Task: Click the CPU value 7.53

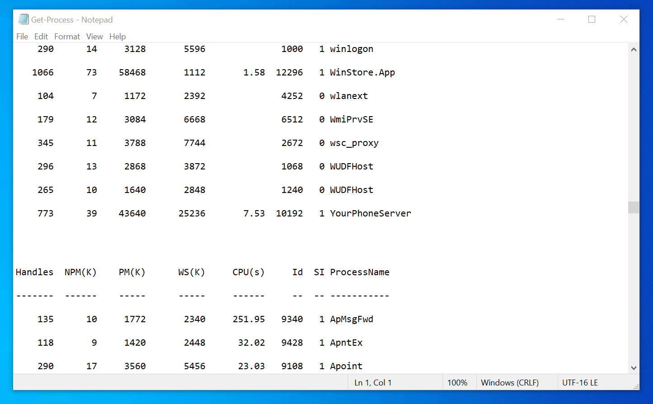Action: [x=254, y=213]
